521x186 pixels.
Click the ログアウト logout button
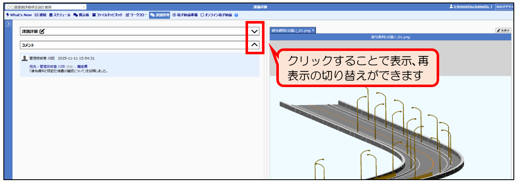click(x=505, y=7)
